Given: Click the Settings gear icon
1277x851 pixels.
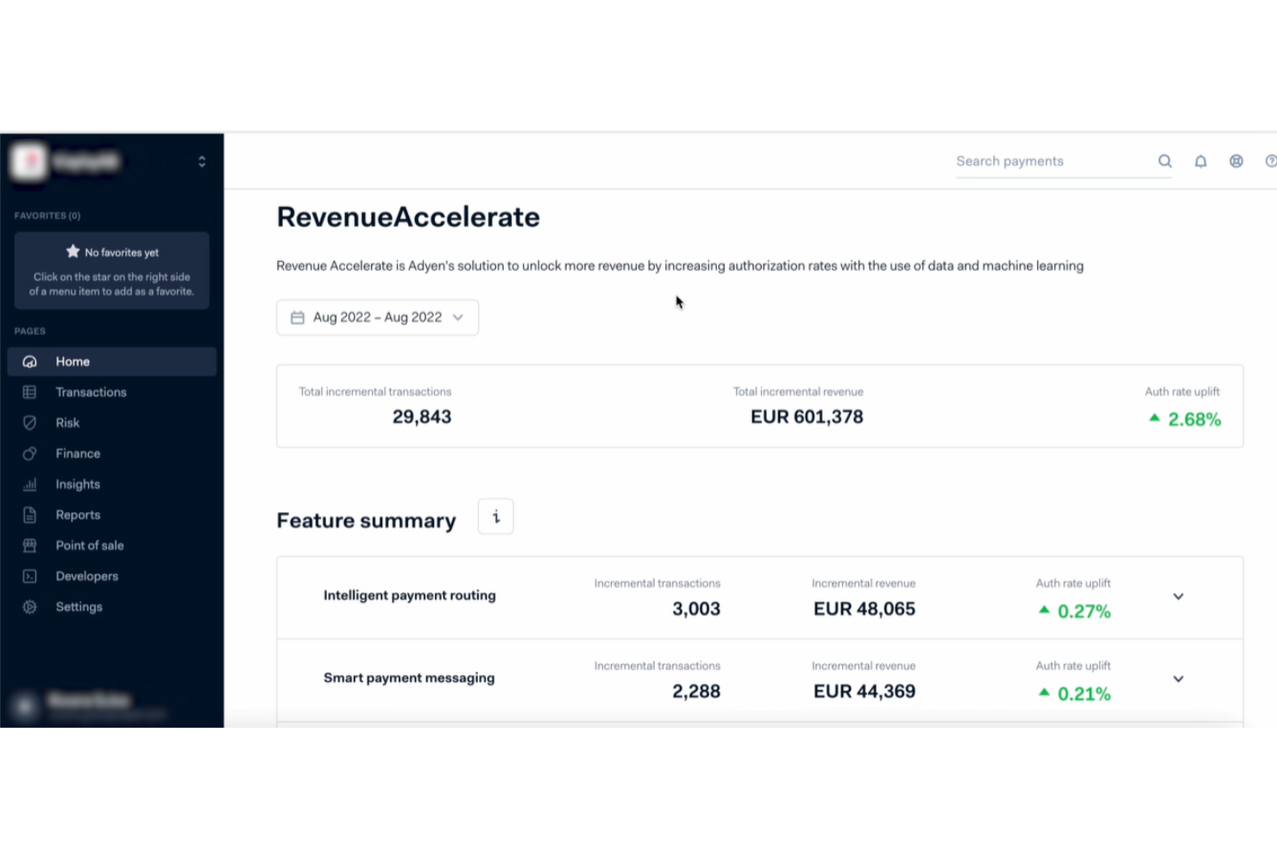Looking at the screenshot, I should click(x=29, y=607).
